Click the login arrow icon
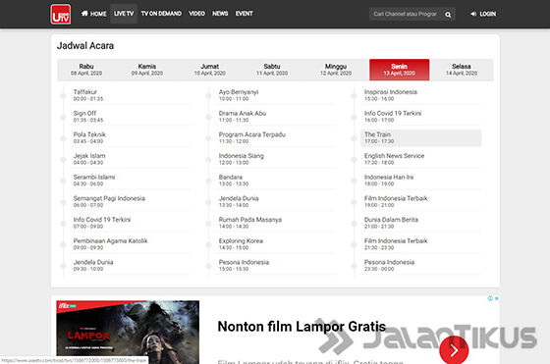Screen dimensions: 550x364 pyautogui.click(x=473, y=14)
